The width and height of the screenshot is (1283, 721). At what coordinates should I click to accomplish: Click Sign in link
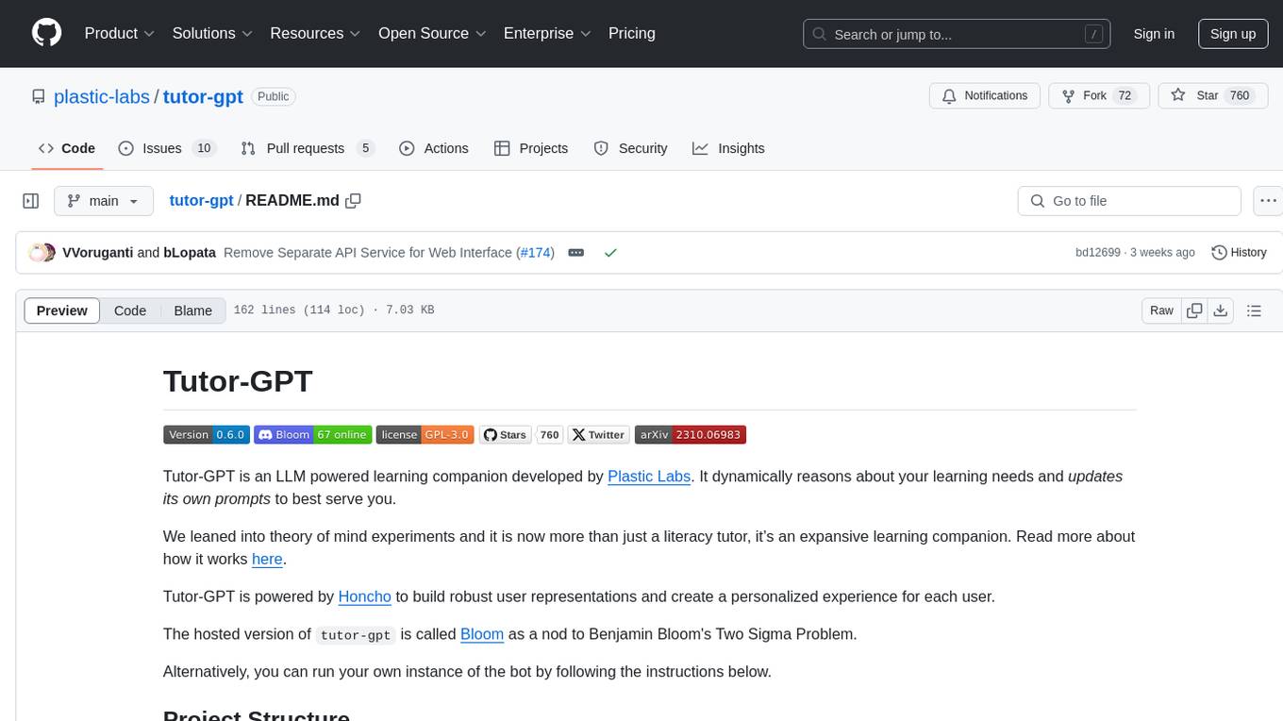[x=1154, y=34]
